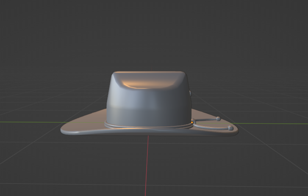The width and height of the screenshot is (308, 196).
Task: Click the small stud on the crown's side
Action: point(190,93)
